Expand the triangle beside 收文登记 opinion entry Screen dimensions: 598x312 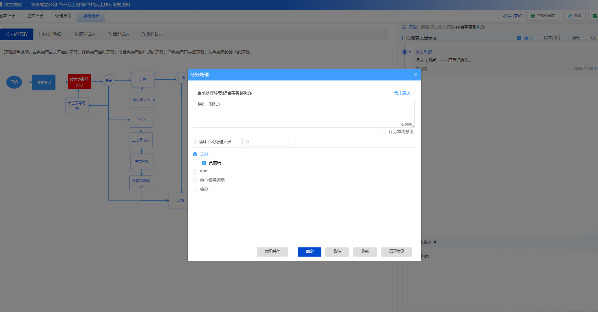(410, 52)
